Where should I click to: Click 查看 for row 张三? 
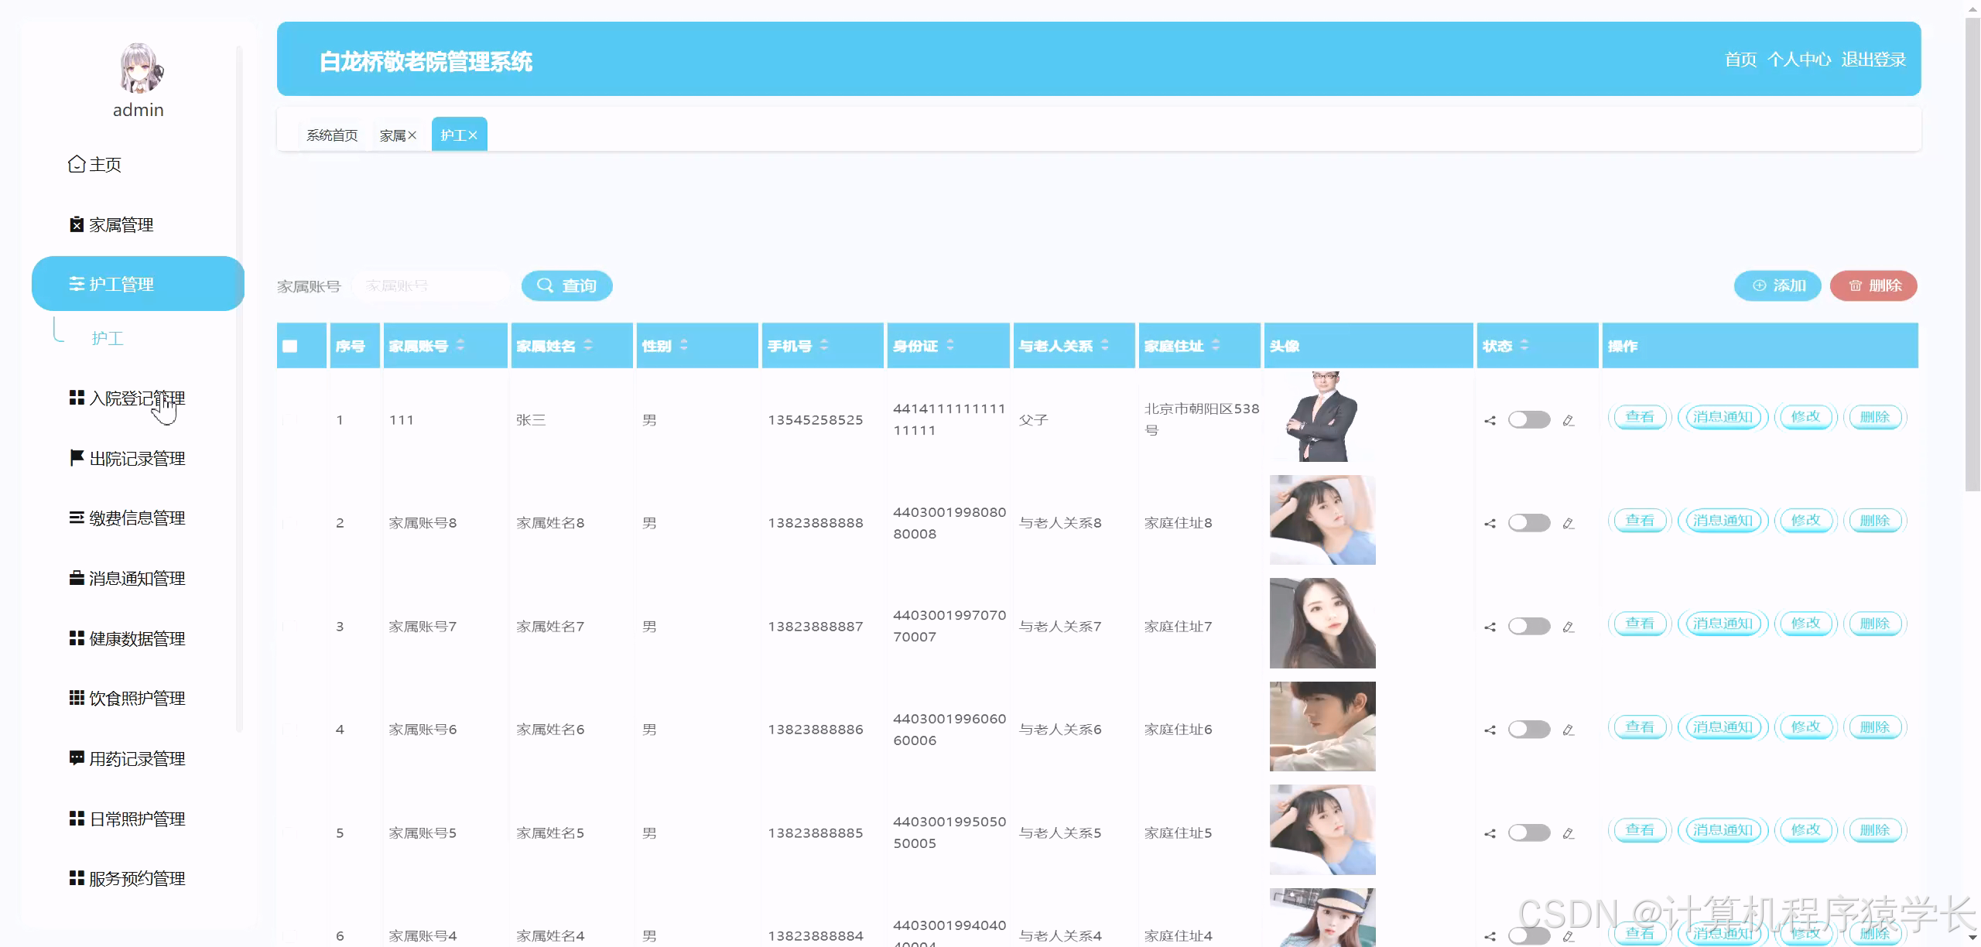click(1640, 417)
